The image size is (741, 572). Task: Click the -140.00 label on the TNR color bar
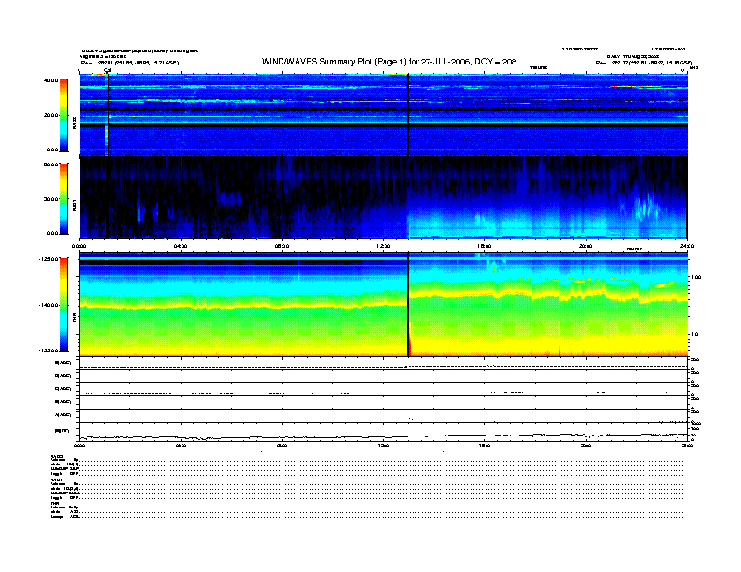(49, 305)
